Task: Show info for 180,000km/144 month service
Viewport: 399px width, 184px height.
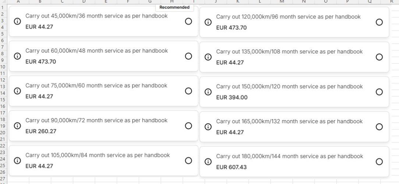Action: click(x=208, y=162)
